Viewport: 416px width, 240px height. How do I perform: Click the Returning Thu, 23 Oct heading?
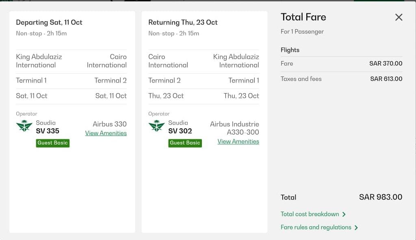pyautogui.click(x=183, y=23)
